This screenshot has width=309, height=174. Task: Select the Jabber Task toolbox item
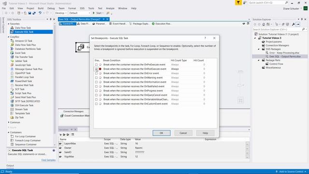21,61
